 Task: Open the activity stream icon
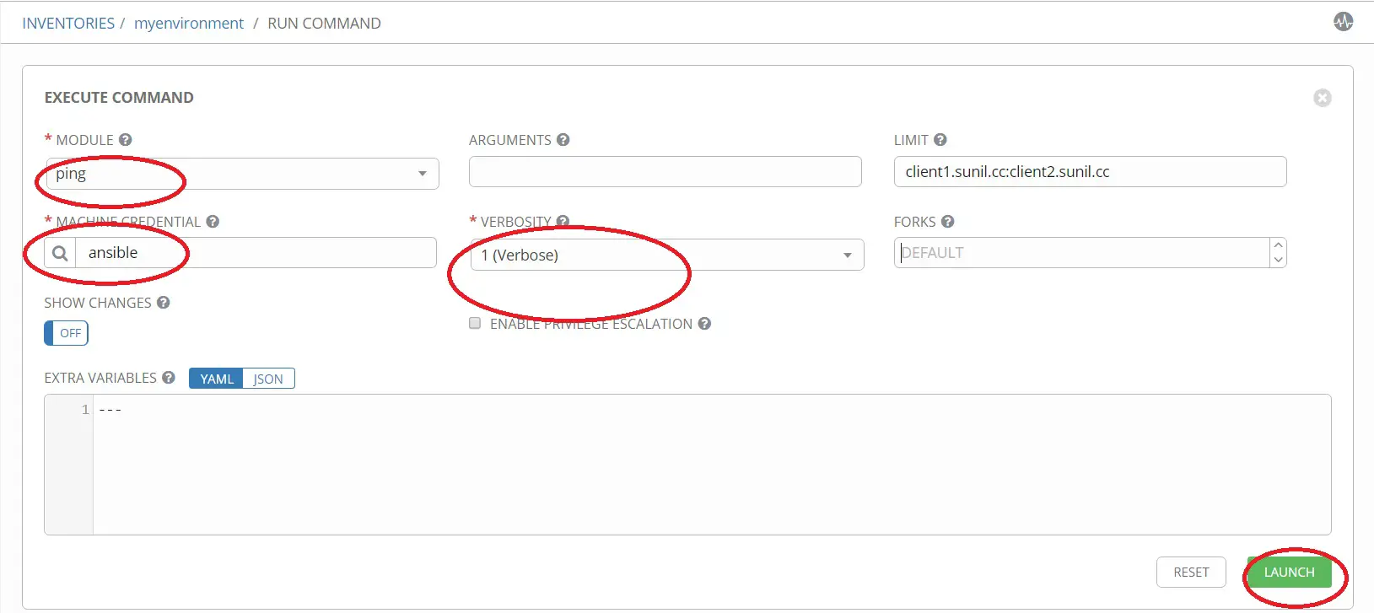[1343, 22]
